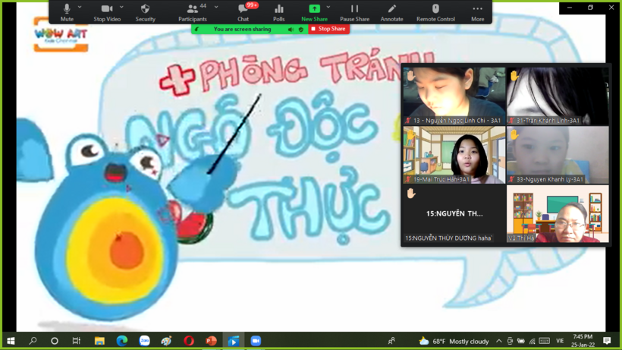622x350 pixels.
Task: Open the More options menu
Action: click(477, 11)
